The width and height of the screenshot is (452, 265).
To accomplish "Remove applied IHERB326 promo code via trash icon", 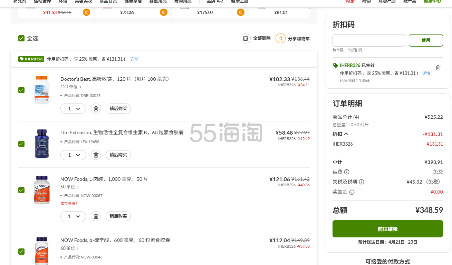I will (x=438, y=68).
